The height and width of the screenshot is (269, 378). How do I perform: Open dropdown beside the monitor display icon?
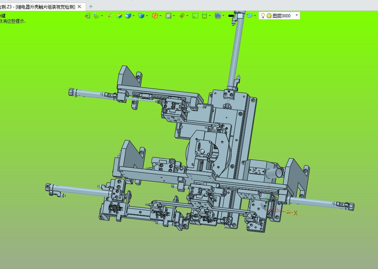click(224, 16)
